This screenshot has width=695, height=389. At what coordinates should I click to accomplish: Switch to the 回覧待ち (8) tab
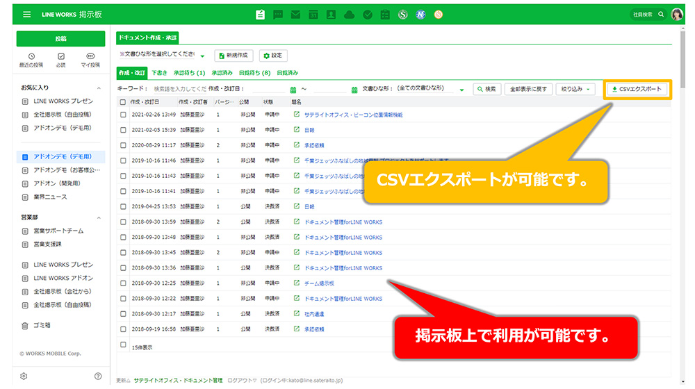tap(254, 73)
